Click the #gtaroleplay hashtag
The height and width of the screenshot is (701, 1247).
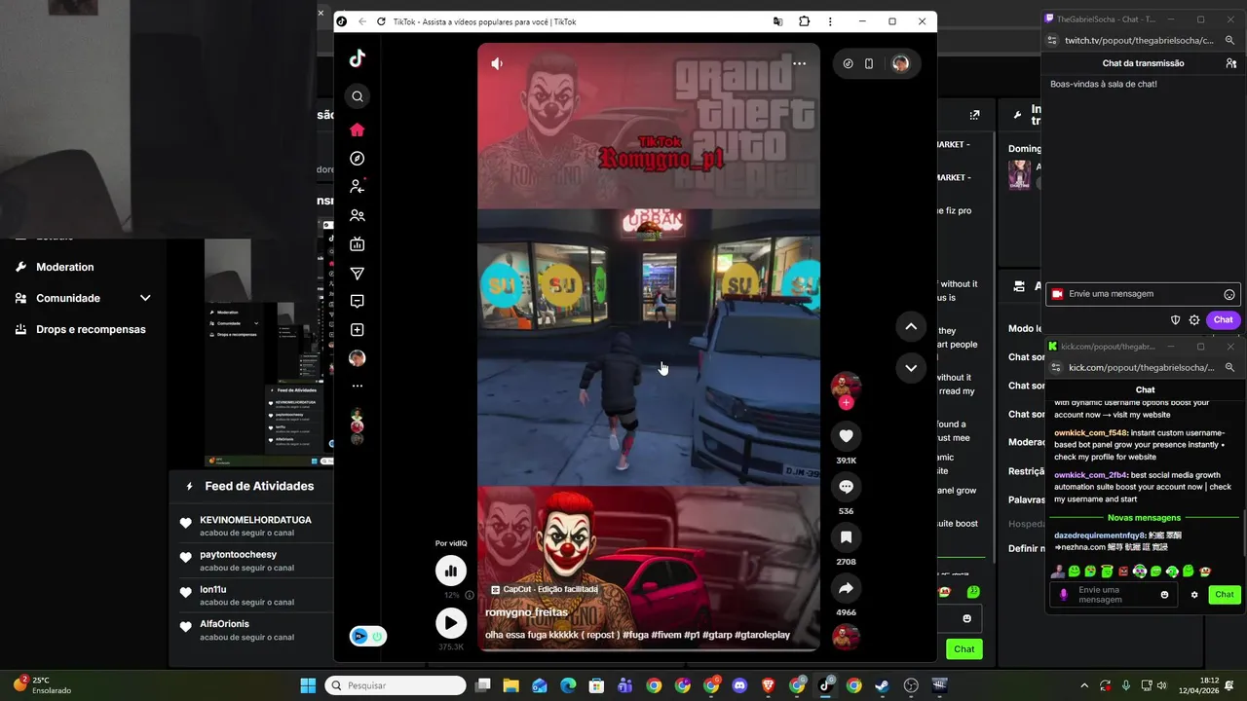click(x=762, y=635)
